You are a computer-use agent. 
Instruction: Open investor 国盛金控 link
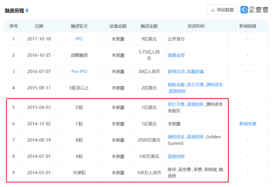coord(176,55)
